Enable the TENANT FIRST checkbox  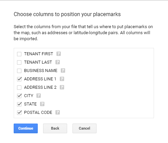pyautogui.click(x=19, y=54)
